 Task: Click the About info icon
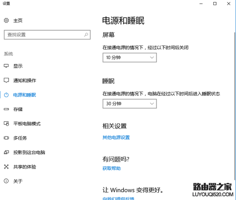6,181
